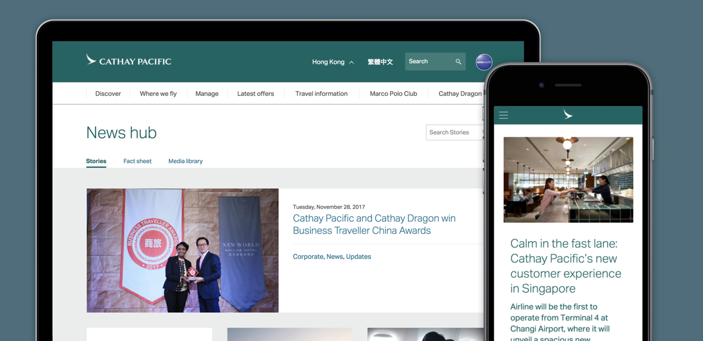Open the Cathay Dragon menu

click(460, 94)
